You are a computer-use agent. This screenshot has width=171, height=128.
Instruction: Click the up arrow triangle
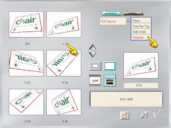[93, 47]
